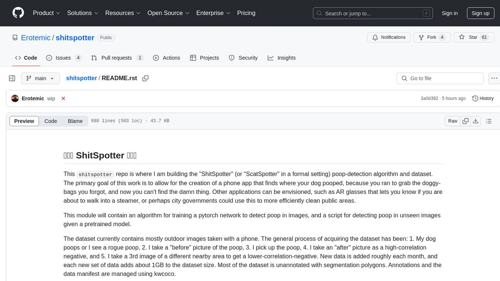Open the Enterprise dropdown

(x=213, y=13)
